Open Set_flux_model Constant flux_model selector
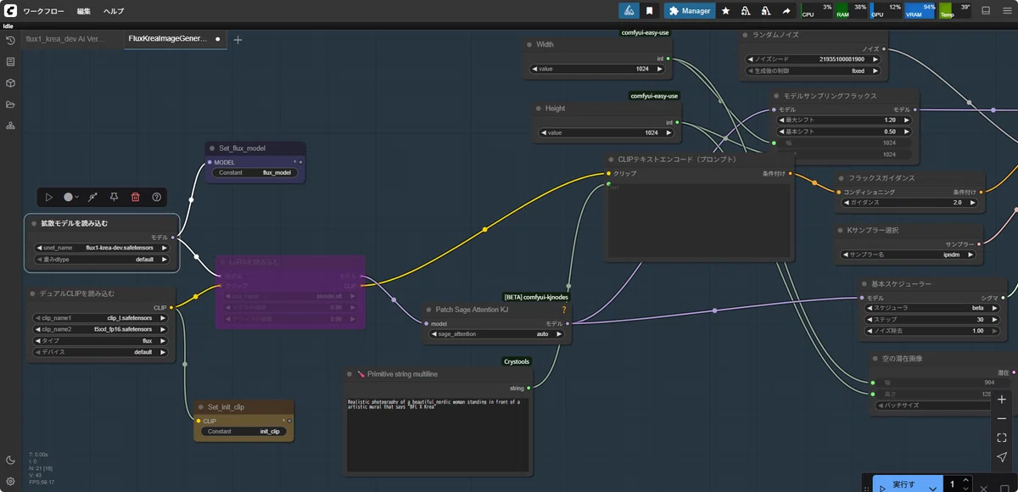Screen dimensions: 1018x492 [x=254, y=172]
